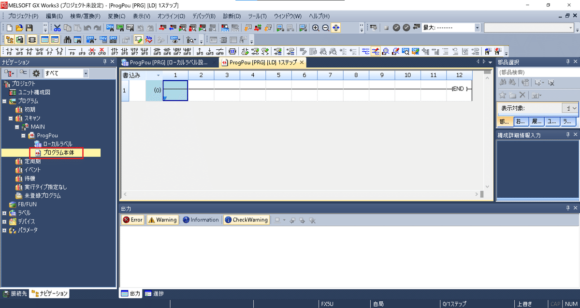Click the ladder editor horizontal scrollbar thumb
580x308 pixels.
[482, 194]
